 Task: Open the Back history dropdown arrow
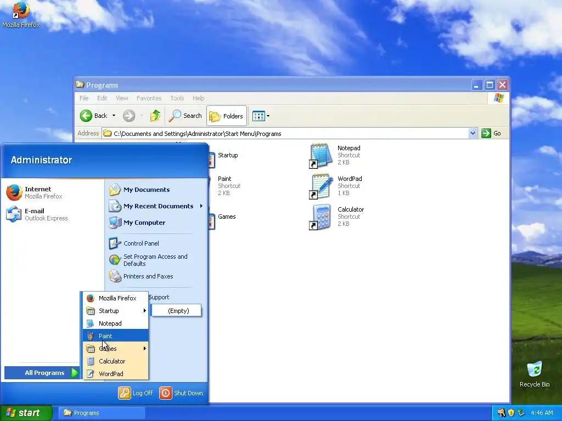coord(114,116)
